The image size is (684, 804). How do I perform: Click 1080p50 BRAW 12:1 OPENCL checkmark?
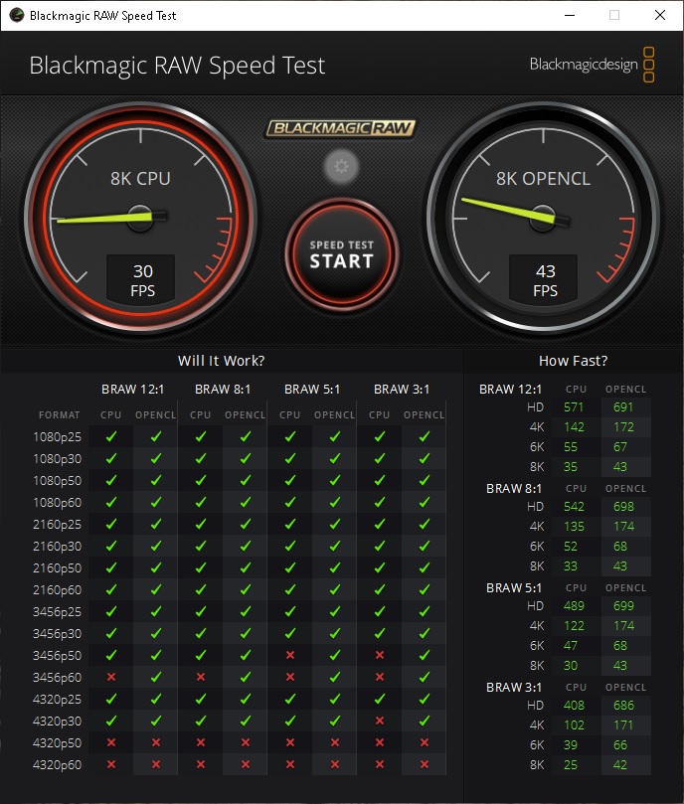click(x=156, y=480)
